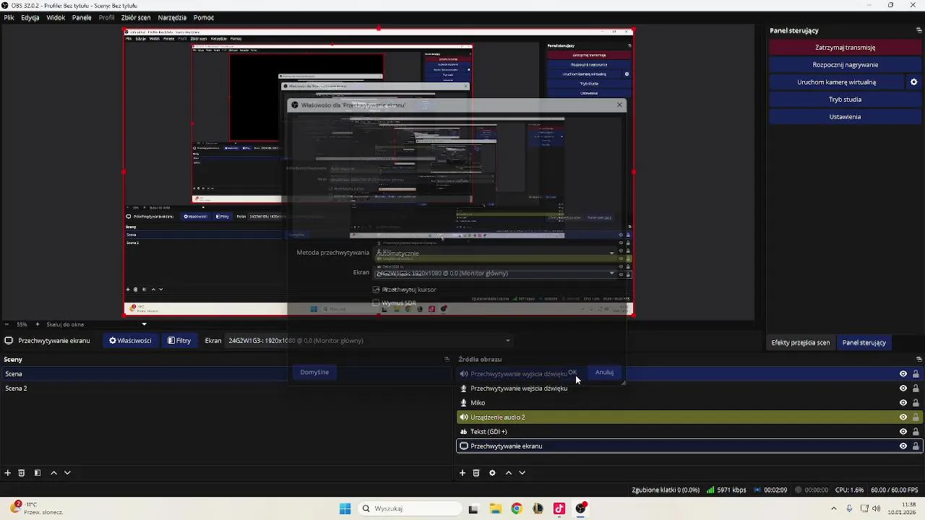Open the Widok menu
This screenshot has height=520, width=925.
(56, 17)
